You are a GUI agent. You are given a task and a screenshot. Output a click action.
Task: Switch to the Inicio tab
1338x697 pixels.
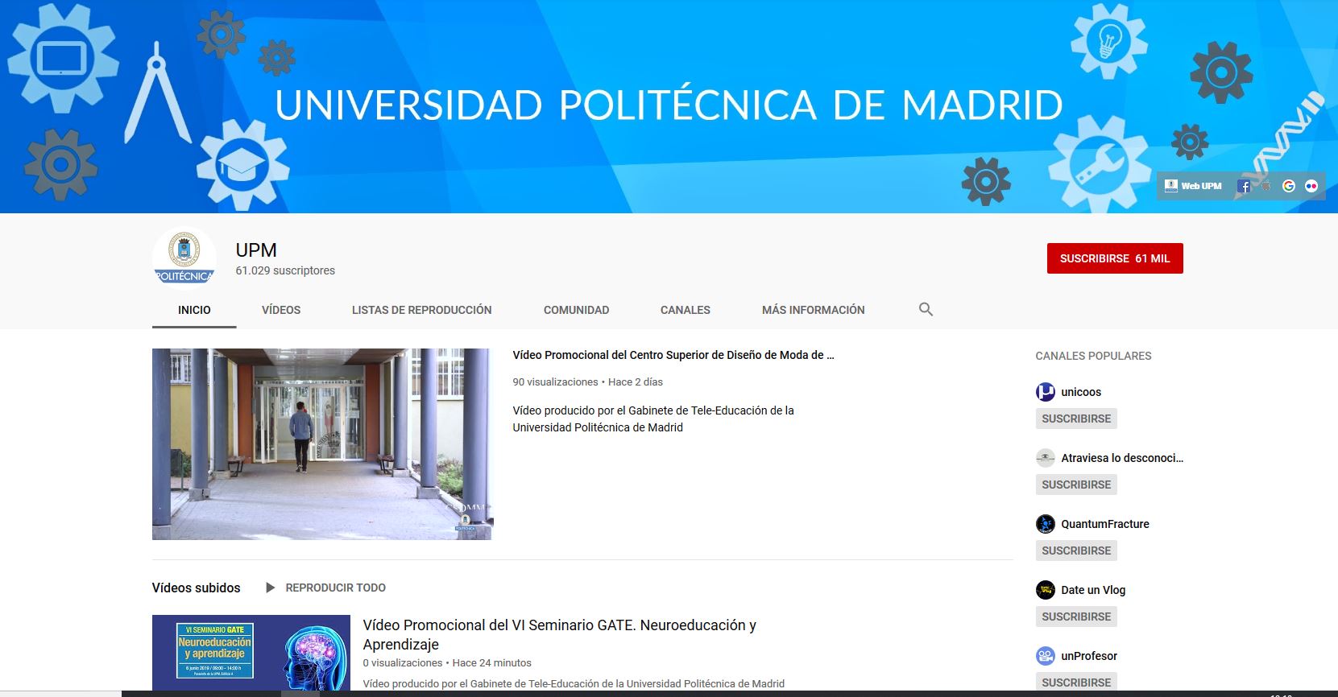pyautogui.click(x=194, y=310)
